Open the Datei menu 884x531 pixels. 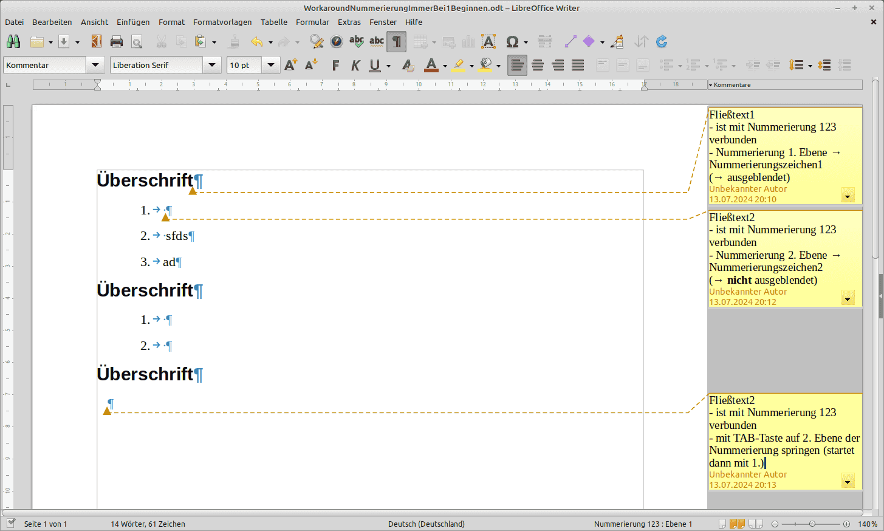(15, 22)
